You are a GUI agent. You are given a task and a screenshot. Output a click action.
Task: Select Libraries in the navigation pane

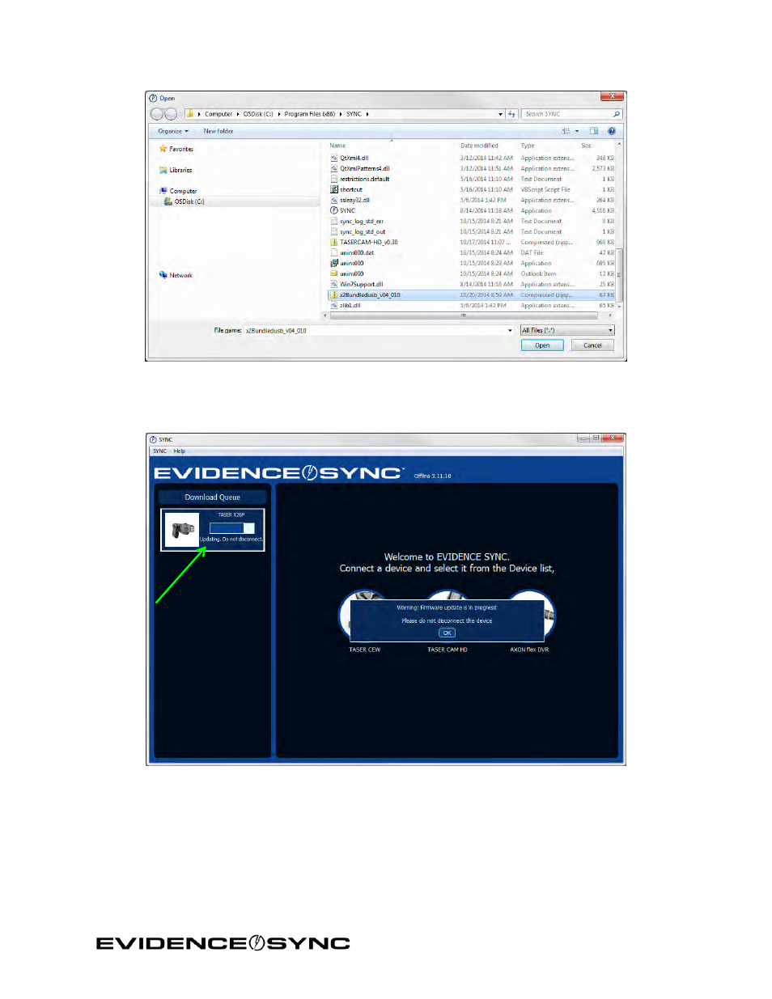tap(176, 170)
